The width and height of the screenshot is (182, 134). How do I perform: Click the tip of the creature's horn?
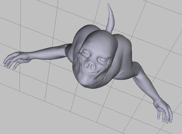[x=108, y=4]
